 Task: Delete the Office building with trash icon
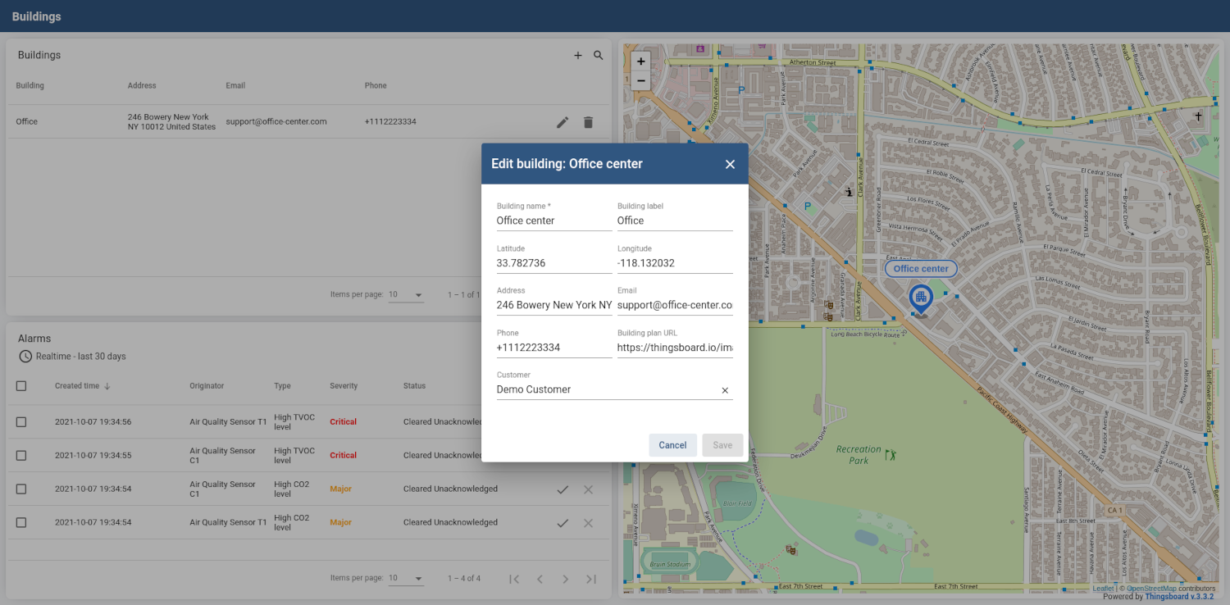click(x=588, y=122)
